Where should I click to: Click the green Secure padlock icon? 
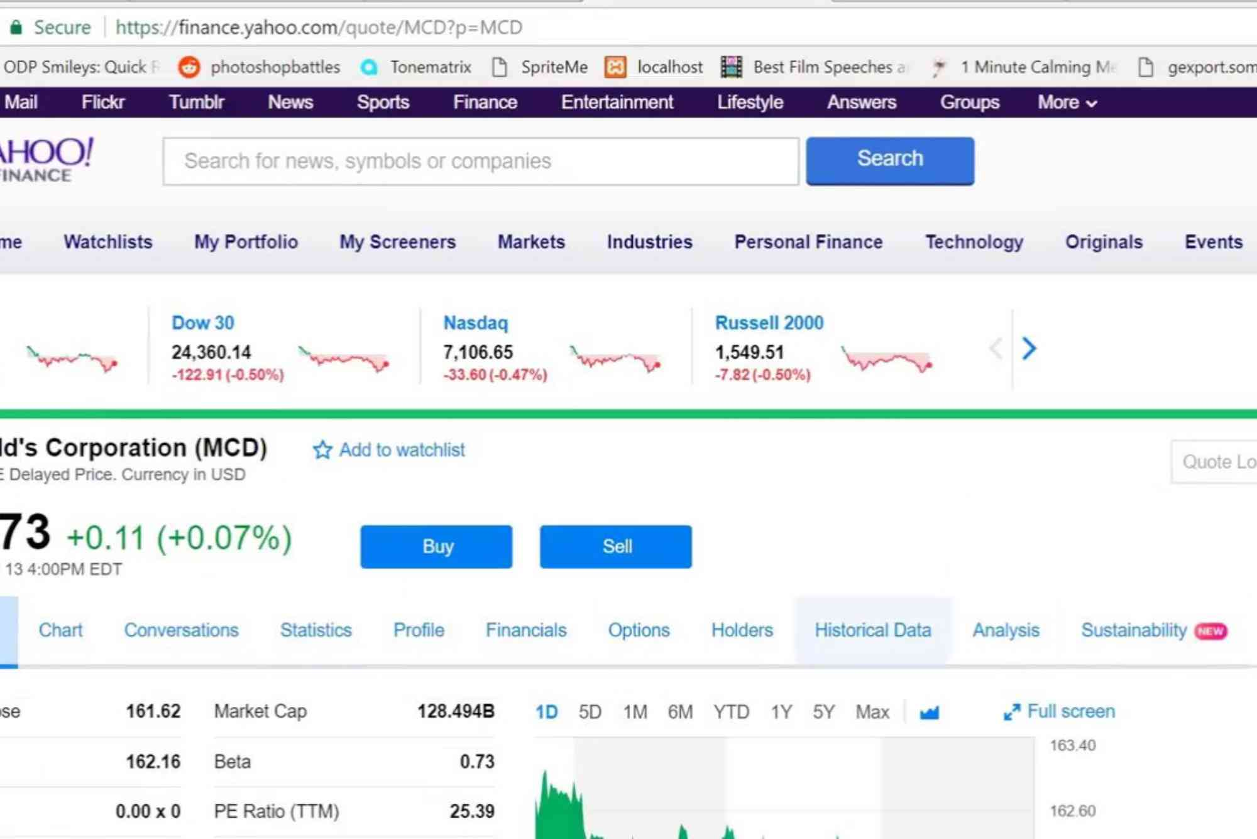point(16,27)
